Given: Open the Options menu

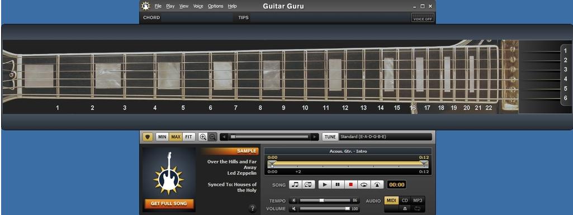Looking at the screenshot, I should (x=215, y=6).
